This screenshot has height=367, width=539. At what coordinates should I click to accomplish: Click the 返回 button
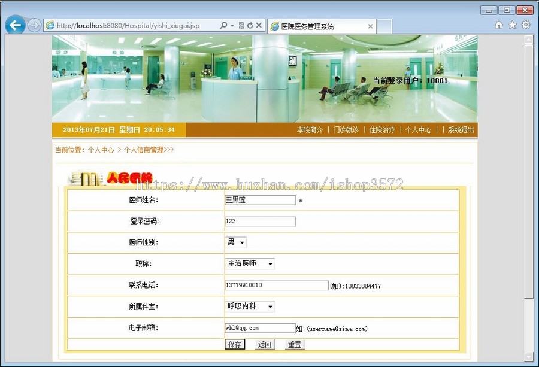[x=265, y=344]
